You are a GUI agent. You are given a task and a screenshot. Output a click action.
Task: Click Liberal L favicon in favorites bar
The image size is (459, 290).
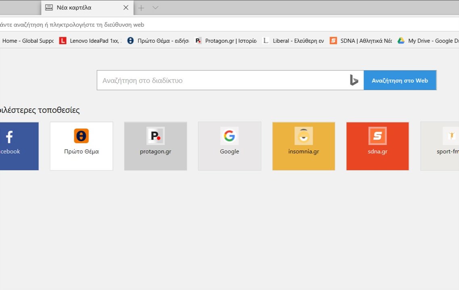[265, 41]
